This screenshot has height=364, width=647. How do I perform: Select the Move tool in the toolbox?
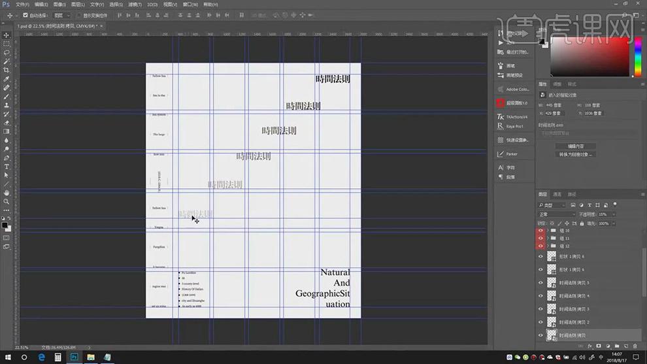(x=6, y=35)
